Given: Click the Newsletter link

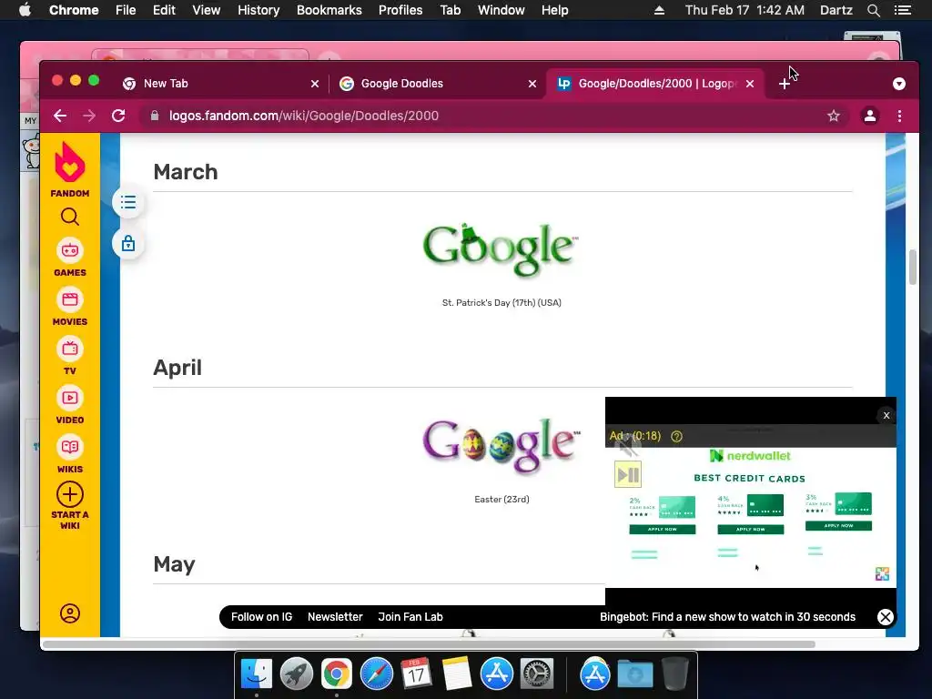Looking at the screenshot, I should click(x=335, y=617).
